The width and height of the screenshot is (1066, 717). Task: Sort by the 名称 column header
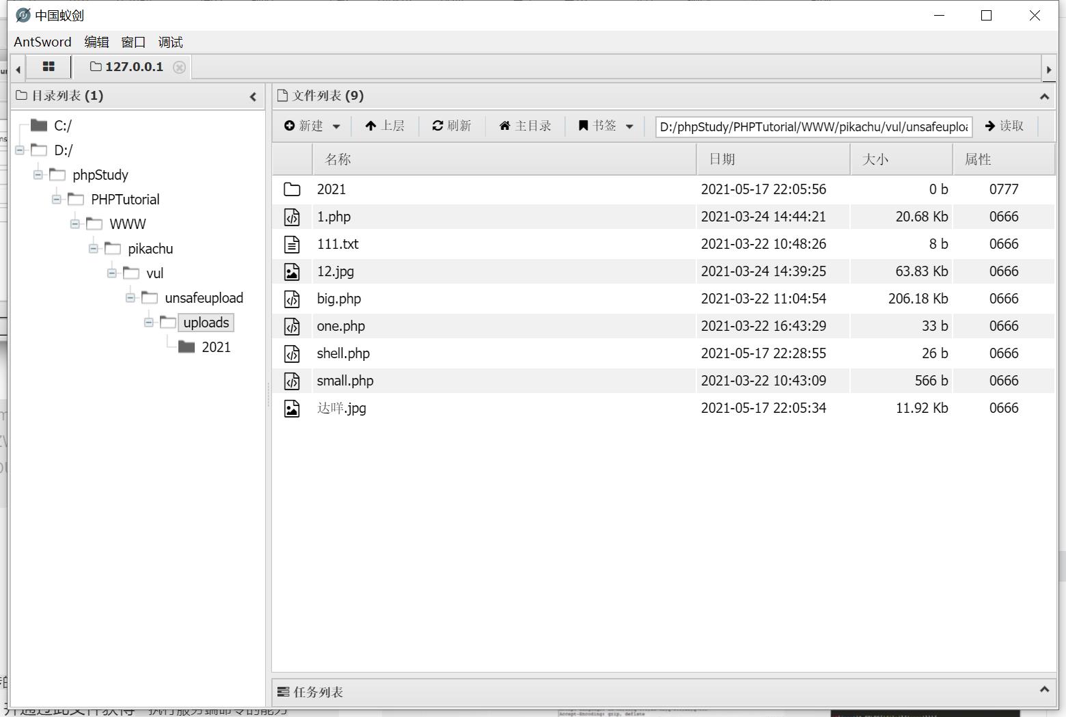tap(504, 159)
